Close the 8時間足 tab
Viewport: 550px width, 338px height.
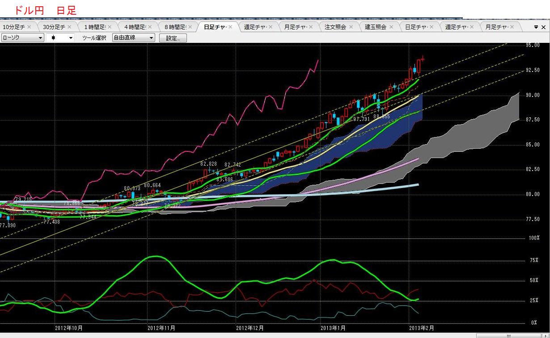(190, 27)
